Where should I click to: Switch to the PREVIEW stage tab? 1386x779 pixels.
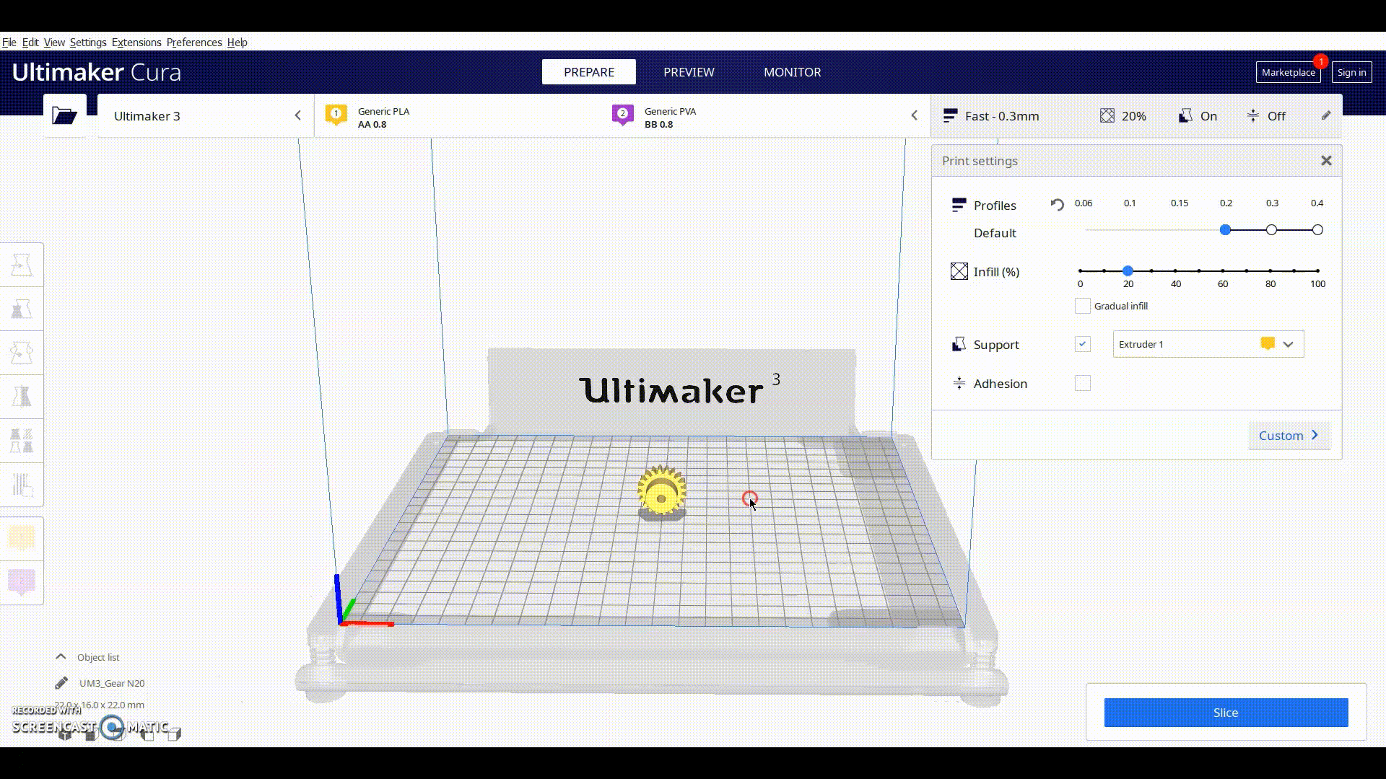point(689,72)
